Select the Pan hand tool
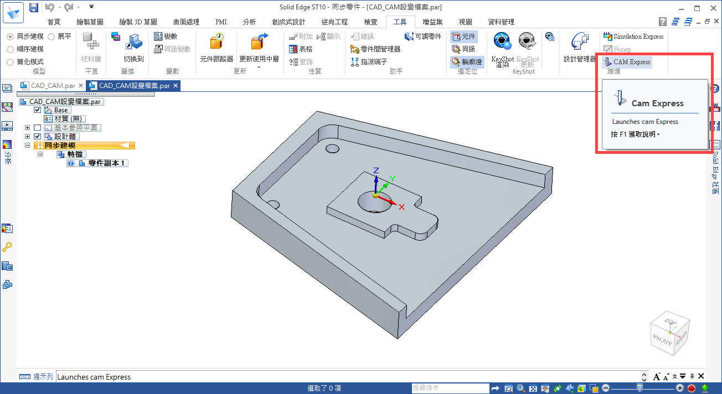Screen dimensions: 722x394 (x=545, y=388)
